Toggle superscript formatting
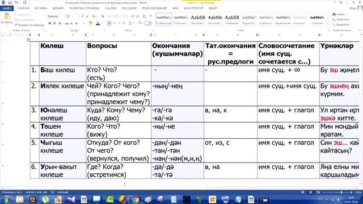The image size is (363, 204). pos(77,23)
